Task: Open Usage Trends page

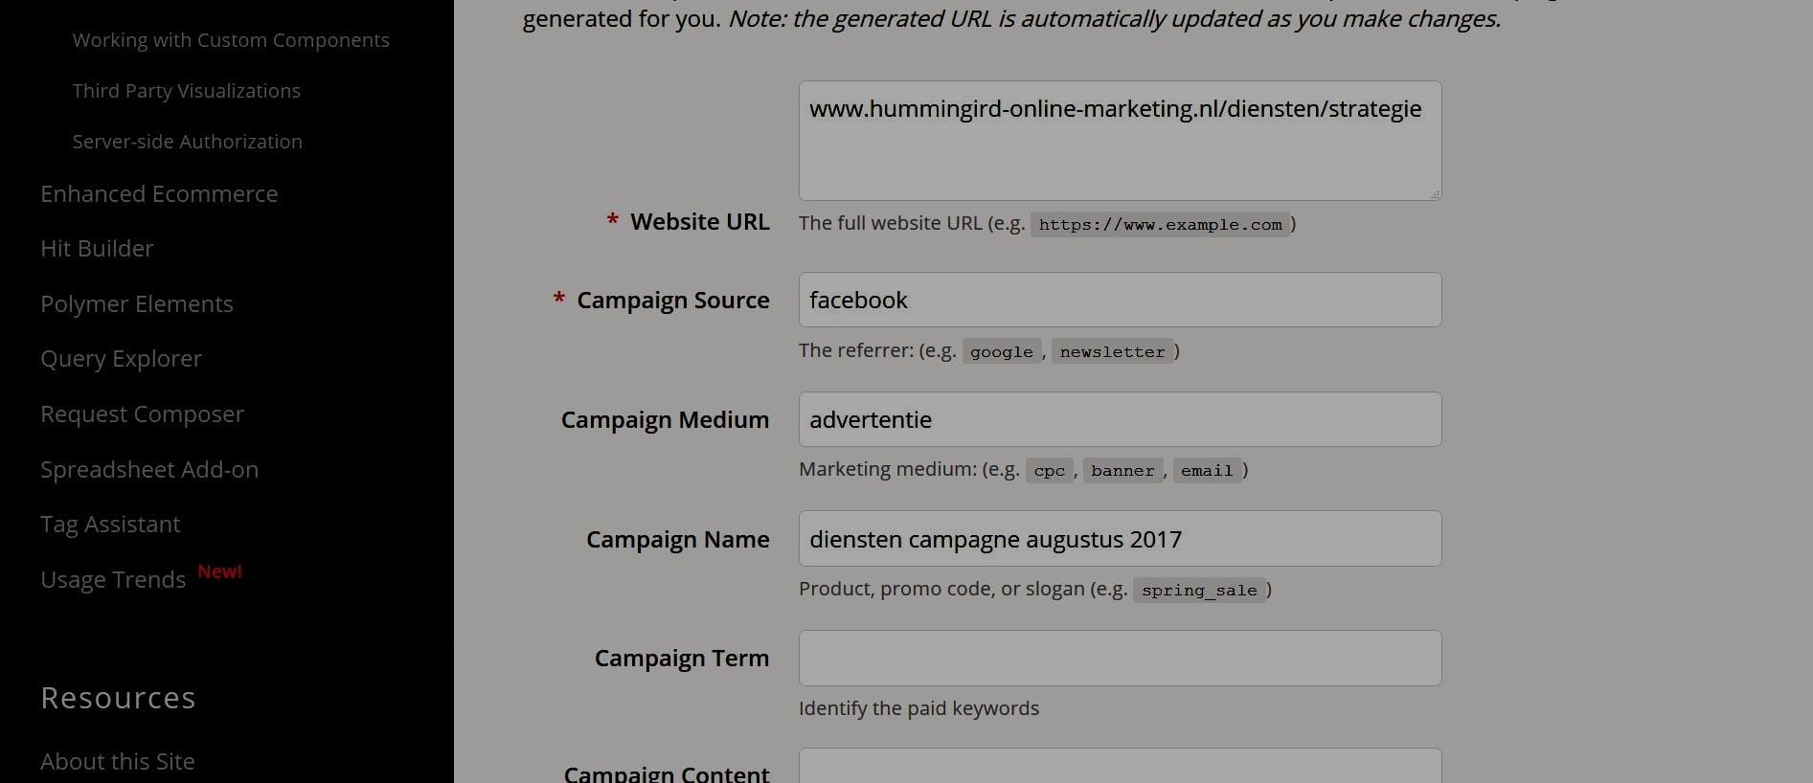Action: (113, 580)
